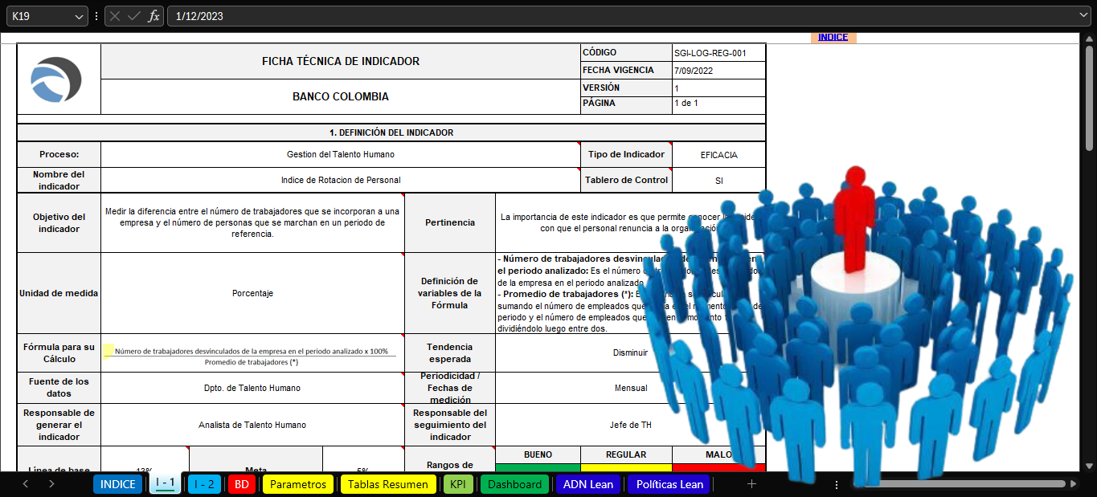Follow the INDICE hyperlink at the top
The width and height of the screenshot is (1097, 497).
tap(833, 37)
